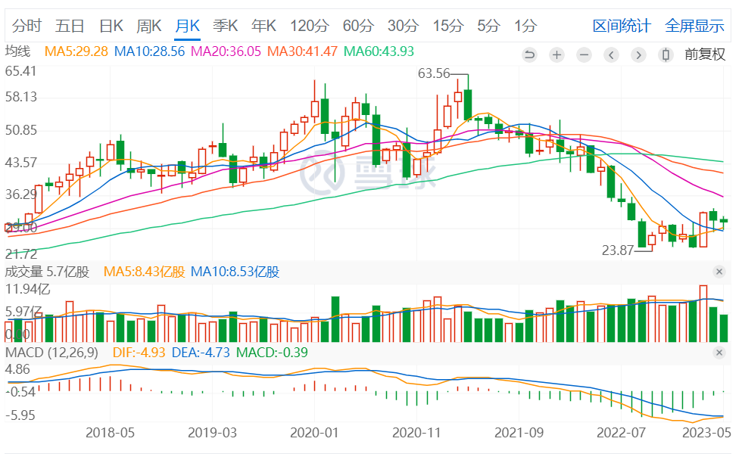Select the 周K weekly candlestick tab
This screenshot has height=454, width=745.
pyautogui.click(x=149, y=26)
